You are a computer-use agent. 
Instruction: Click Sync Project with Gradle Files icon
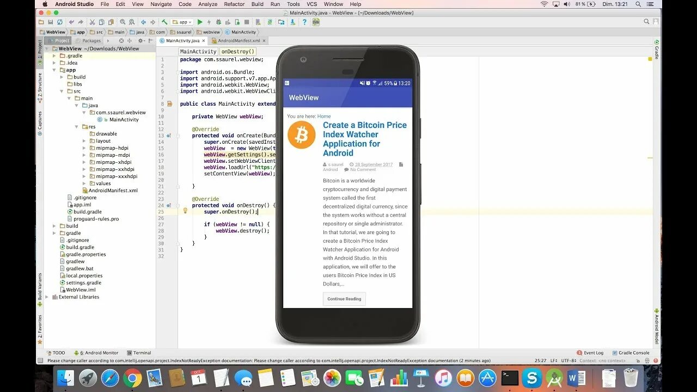270,22
